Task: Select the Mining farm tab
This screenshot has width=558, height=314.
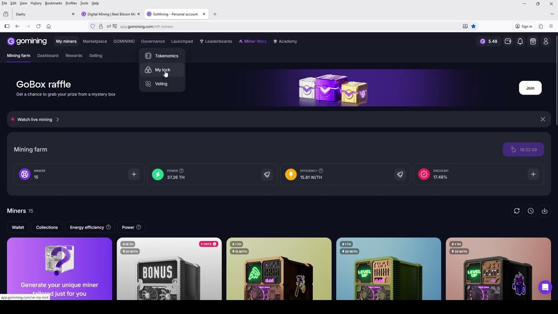Action: (19, 56)
